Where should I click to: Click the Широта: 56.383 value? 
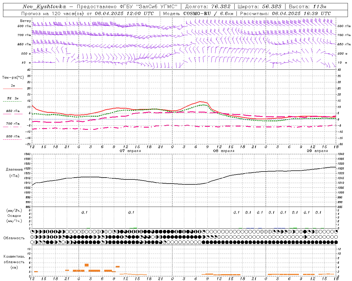pos(259,7)
